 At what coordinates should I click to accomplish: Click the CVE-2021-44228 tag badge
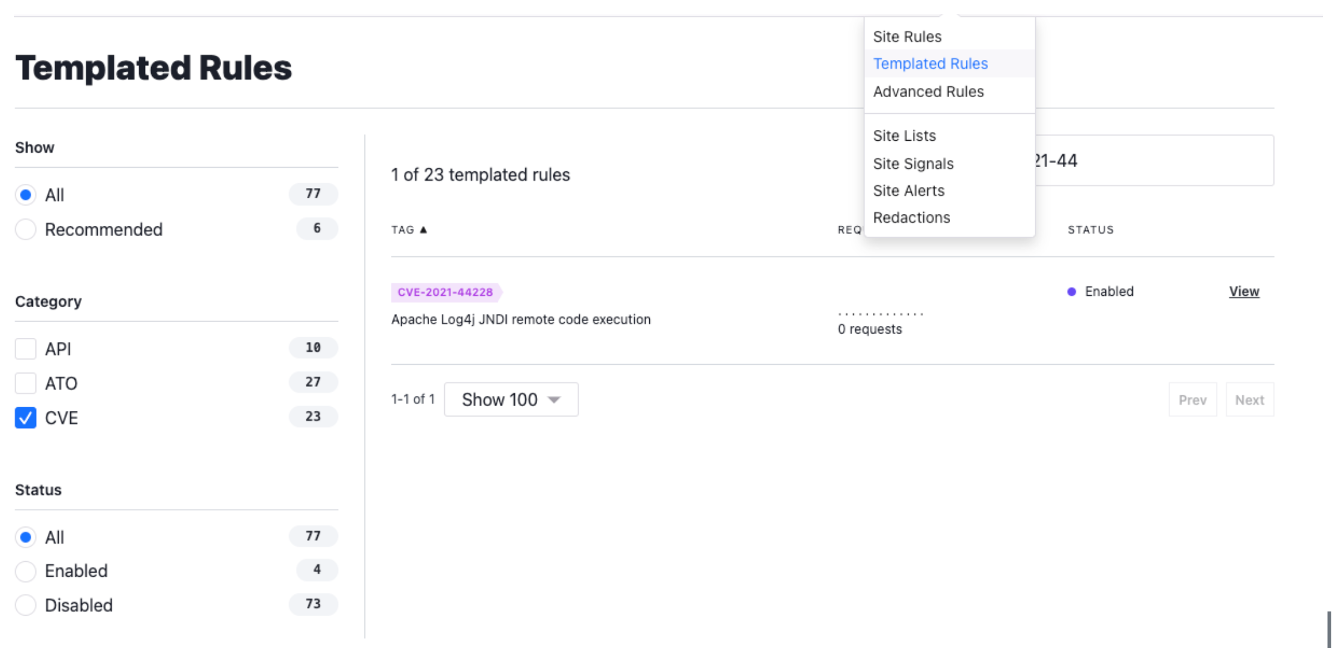click(445, 292)
